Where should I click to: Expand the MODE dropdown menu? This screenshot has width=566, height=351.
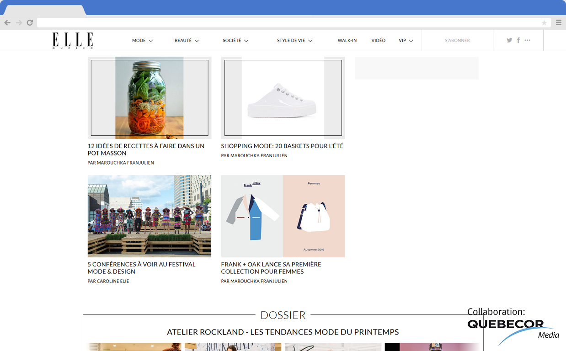[x=142, y=40]
